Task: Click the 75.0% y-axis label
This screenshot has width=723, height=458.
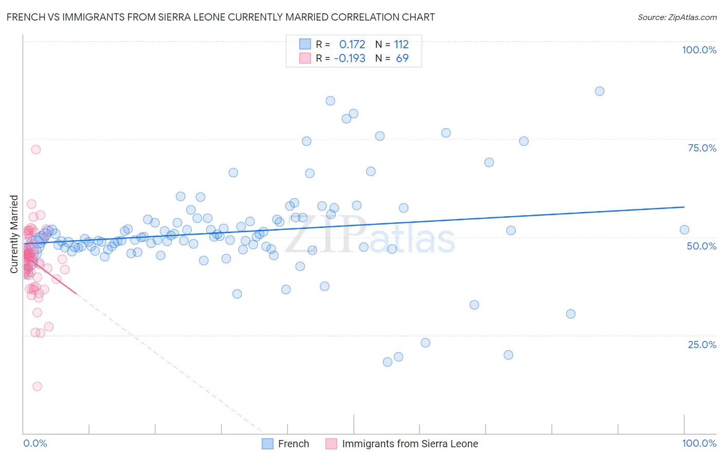Action: tap(702, 148)
